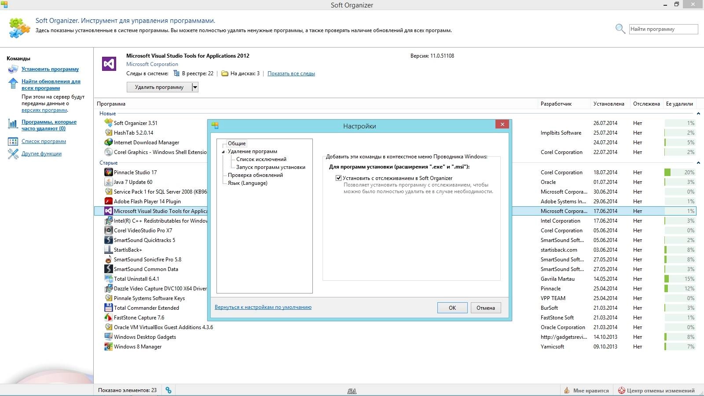Collapse the 'Старые' group chevron
704x396 pixels.
[698, 163]
